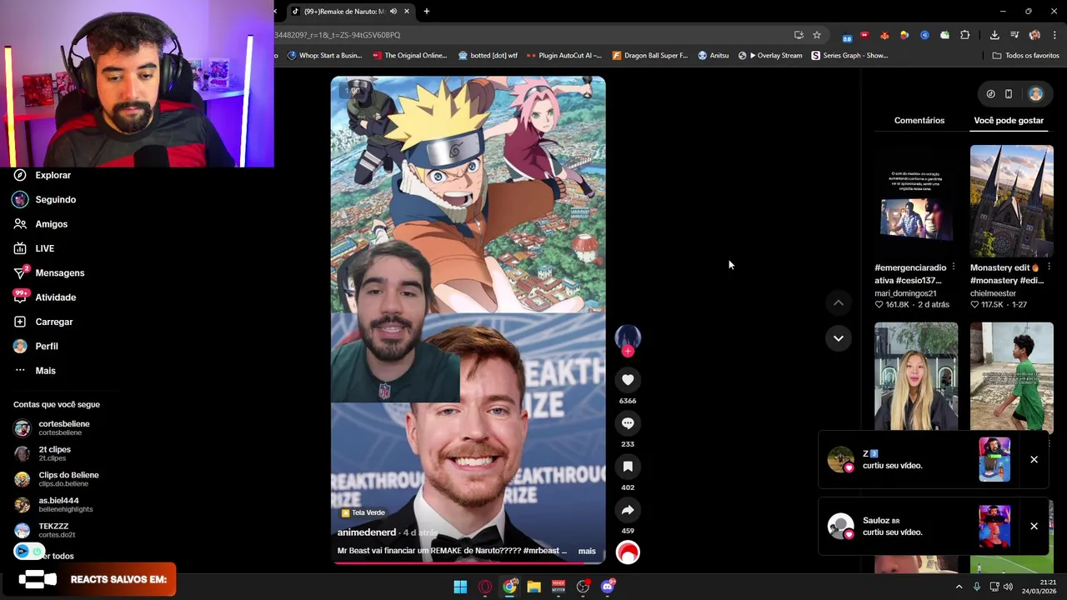
Task: Open the LIVE section
Action: coord(33,248)
